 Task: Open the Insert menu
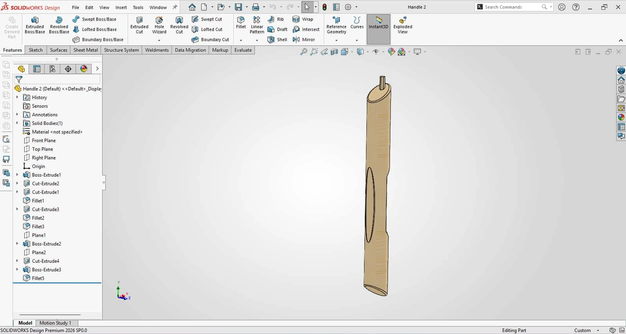[x=121, y=7]
